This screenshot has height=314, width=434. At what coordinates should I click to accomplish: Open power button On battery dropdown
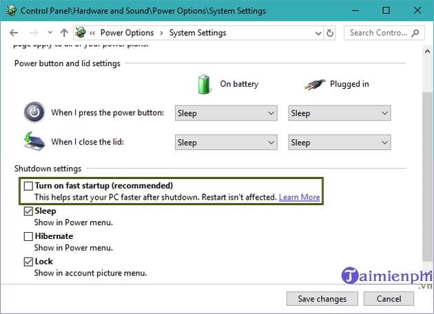226,113
